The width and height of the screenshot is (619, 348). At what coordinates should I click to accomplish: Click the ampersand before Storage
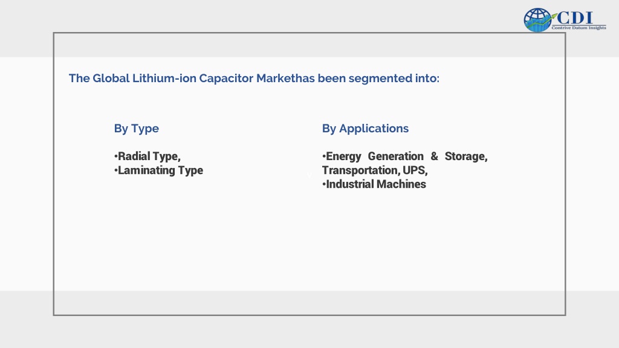(434, 156)
